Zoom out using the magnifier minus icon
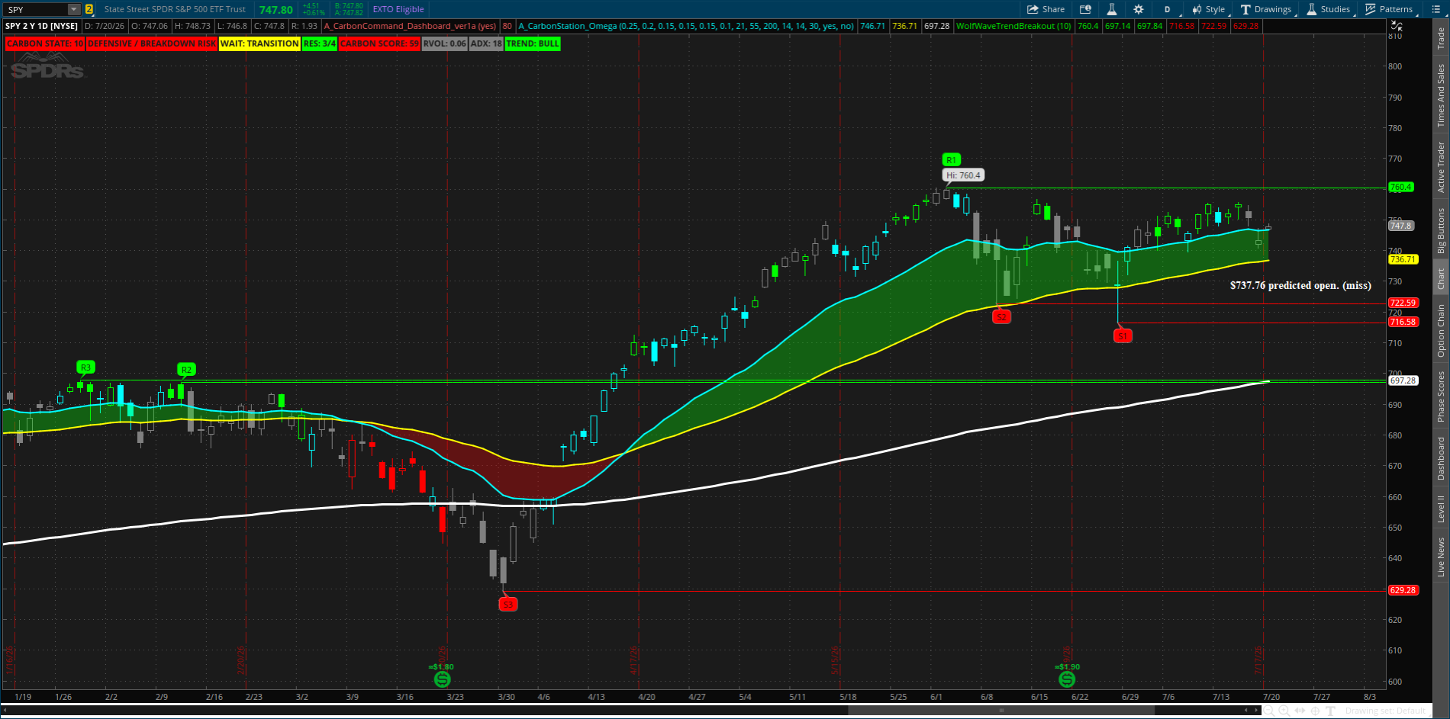Image resolution: width=1450 pixels, height=719 pixels. point(1269,711)
